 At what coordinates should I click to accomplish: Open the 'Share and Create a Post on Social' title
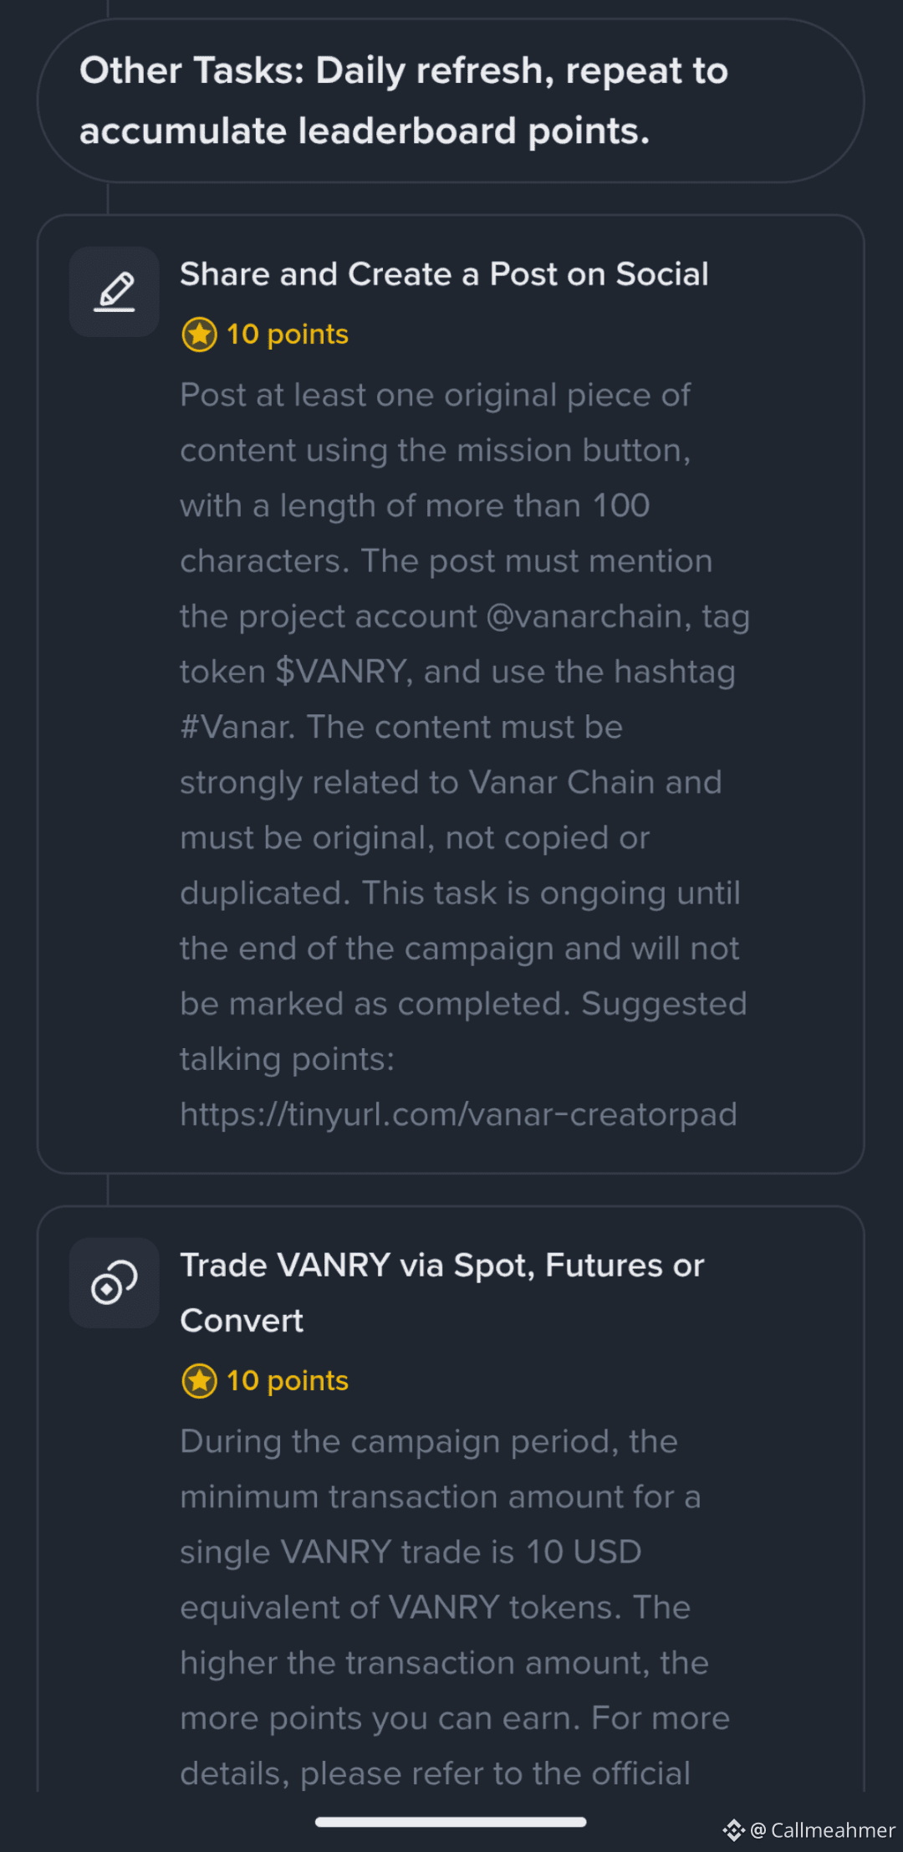(444, 274)
